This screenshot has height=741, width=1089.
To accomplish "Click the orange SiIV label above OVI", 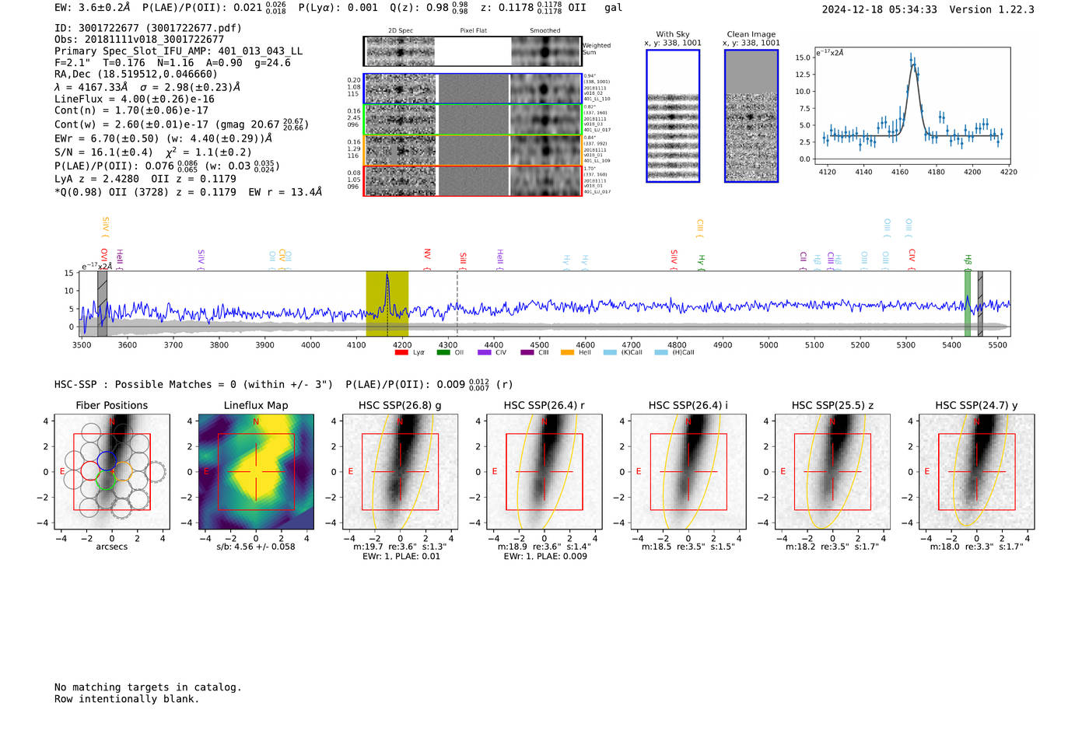I will [x=106, y=227].
